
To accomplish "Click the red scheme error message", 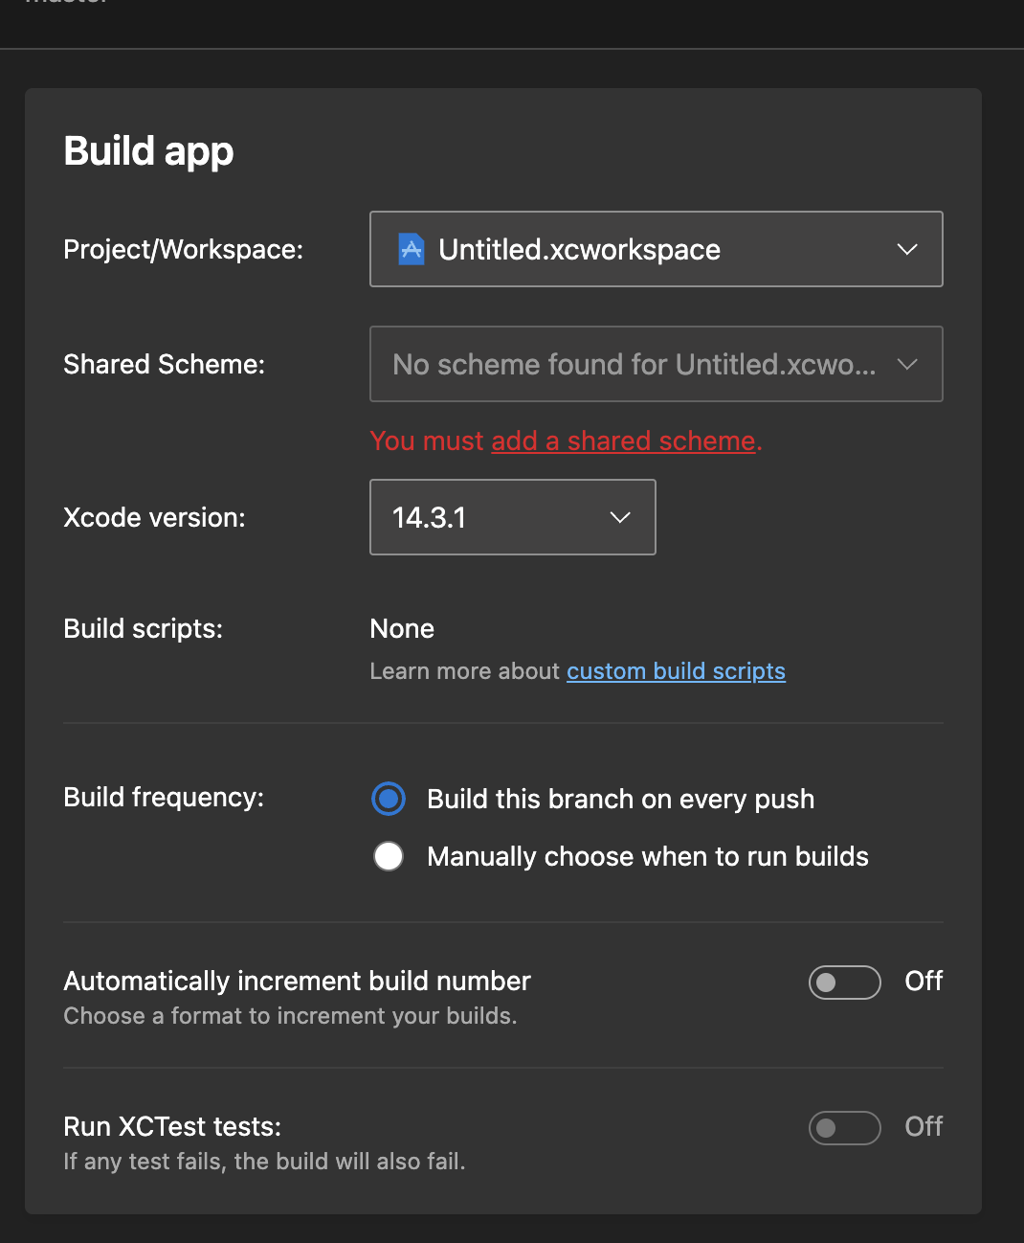I will pyautogui.click(x=565, y=441).
